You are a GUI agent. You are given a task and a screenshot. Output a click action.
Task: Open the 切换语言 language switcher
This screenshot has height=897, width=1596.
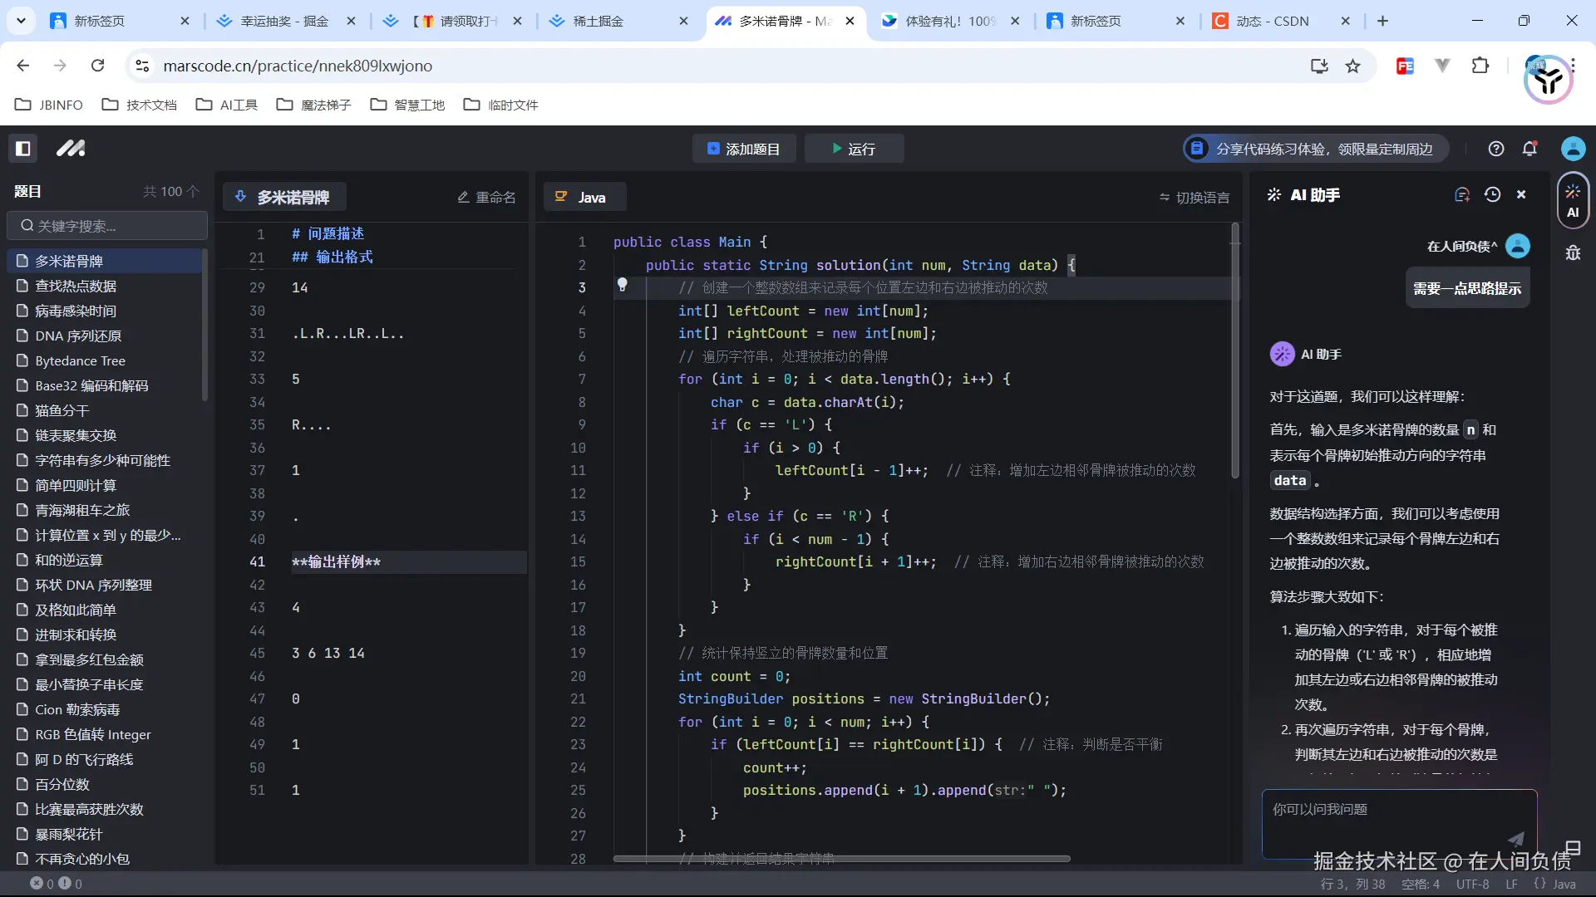tap(1194, 197)
